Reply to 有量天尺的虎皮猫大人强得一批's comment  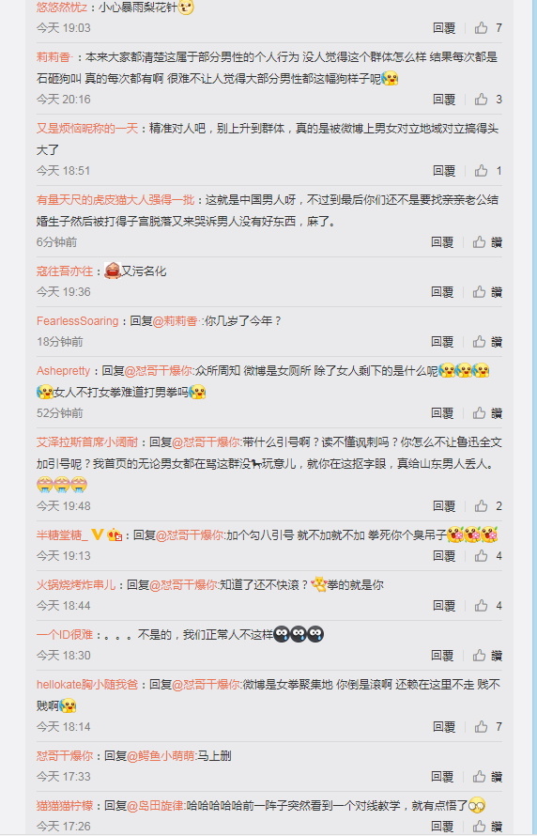[442, 242]
